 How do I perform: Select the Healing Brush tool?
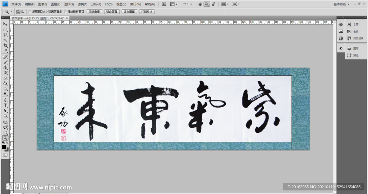[x=5, y=57]
